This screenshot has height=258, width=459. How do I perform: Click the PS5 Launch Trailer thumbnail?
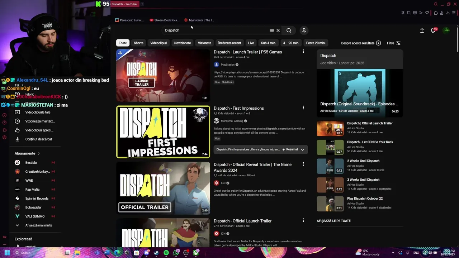(163, 76)
